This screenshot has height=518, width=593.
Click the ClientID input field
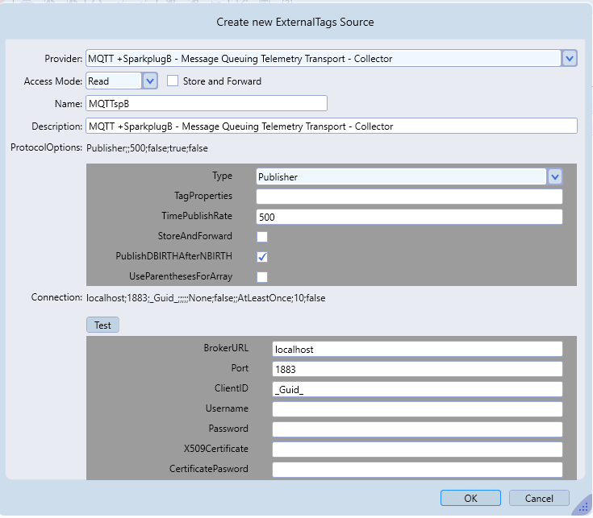(416, 389)
